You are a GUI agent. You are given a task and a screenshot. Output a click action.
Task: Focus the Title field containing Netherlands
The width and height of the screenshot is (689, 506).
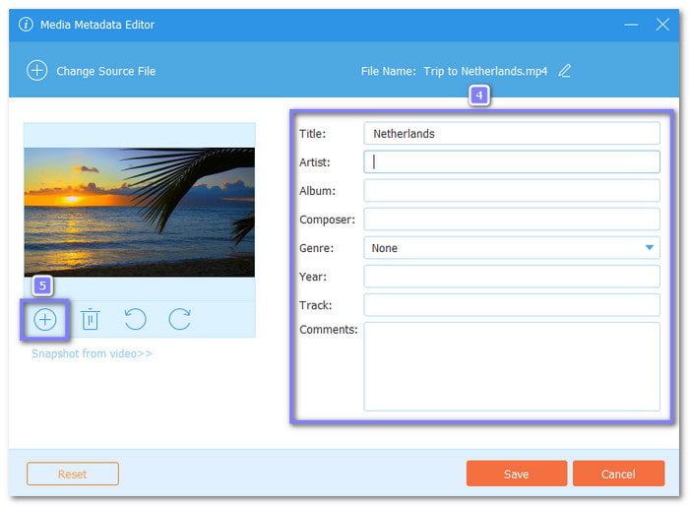512,134
